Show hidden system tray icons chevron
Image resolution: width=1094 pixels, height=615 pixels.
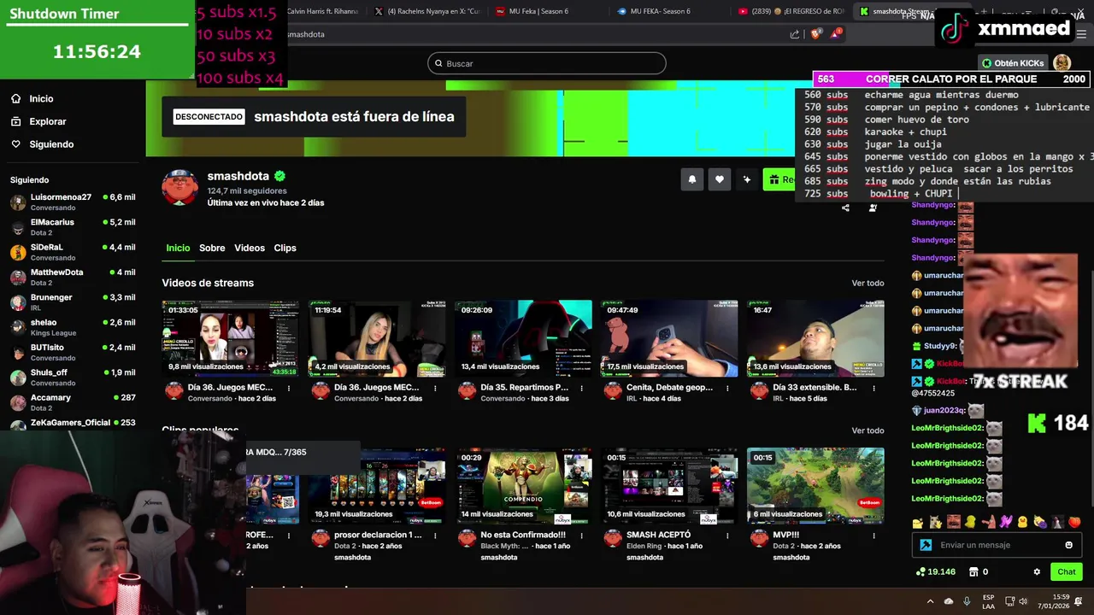pos(930,600)
